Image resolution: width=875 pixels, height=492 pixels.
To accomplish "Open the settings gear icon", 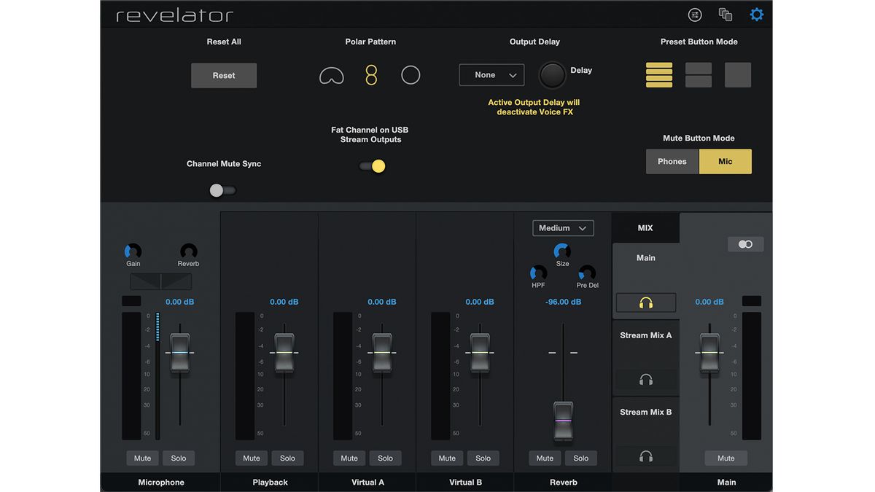I will [757, 15].
